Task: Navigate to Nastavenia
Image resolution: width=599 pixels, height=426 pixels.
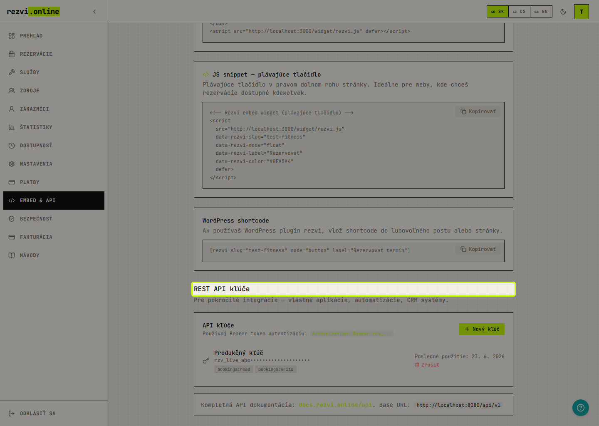Action: coord(54,164)
